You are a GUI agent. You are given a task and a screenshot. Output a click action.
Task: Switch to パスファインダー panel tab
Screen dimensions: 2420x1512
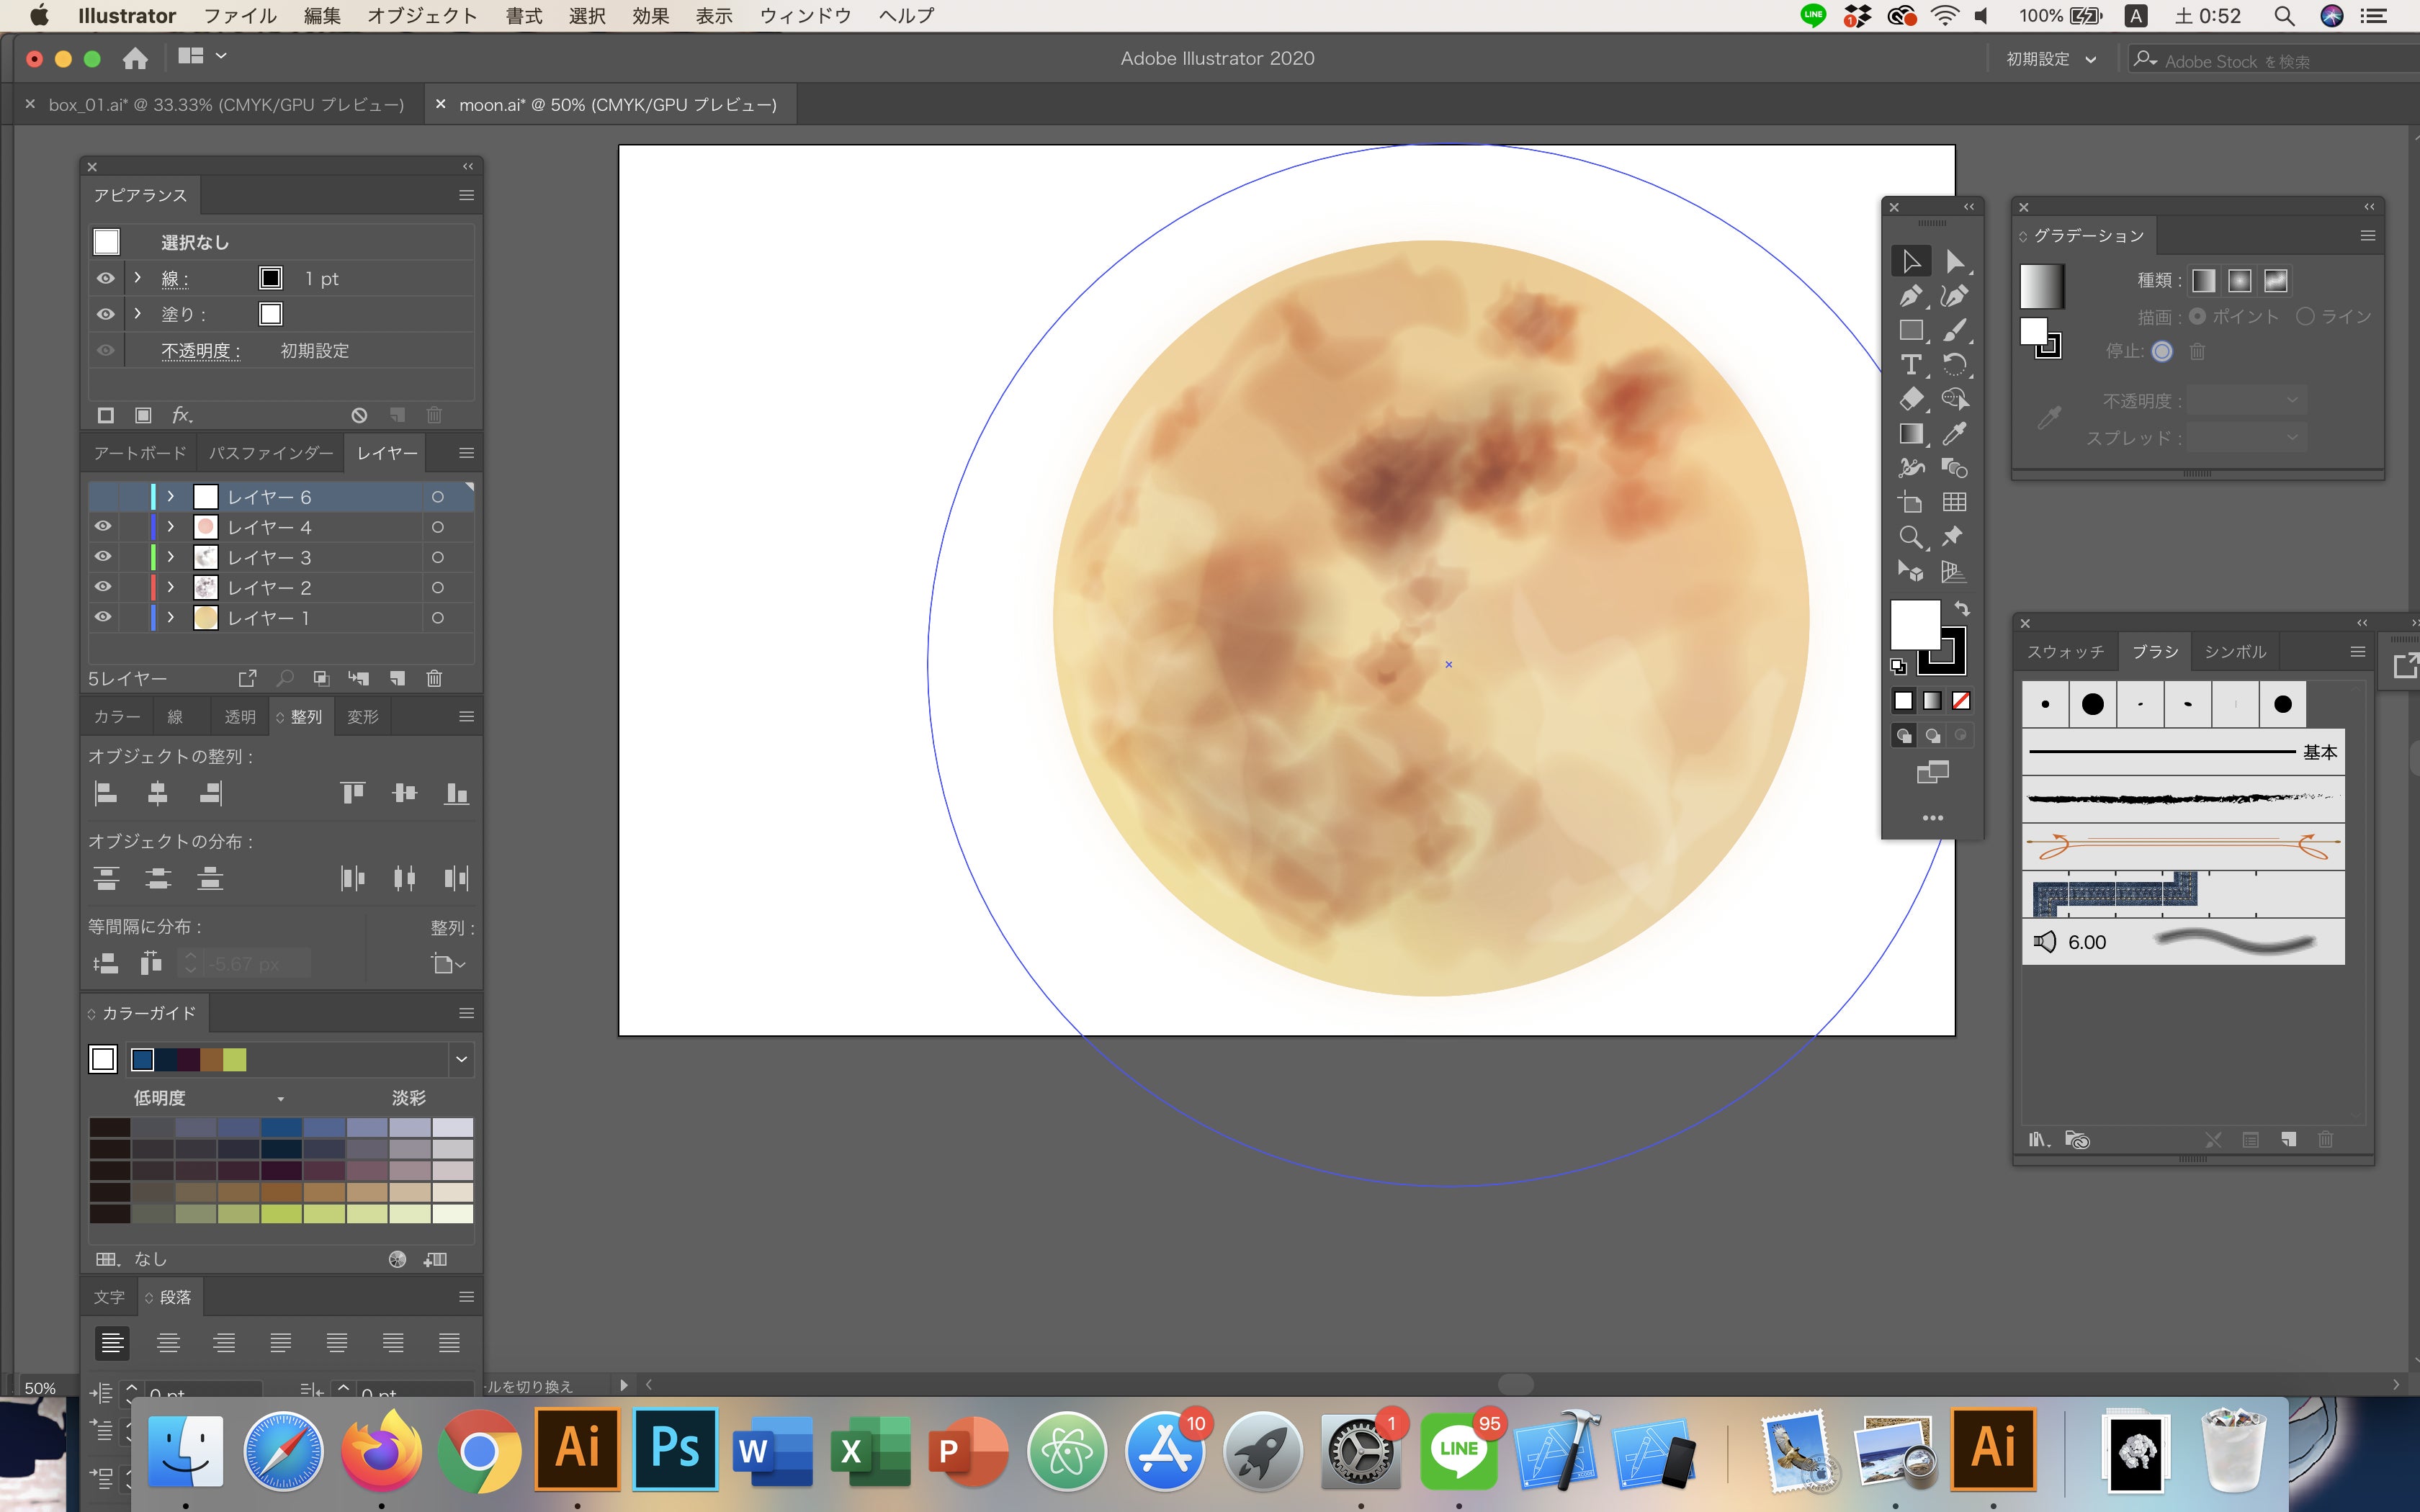[271, 454]
